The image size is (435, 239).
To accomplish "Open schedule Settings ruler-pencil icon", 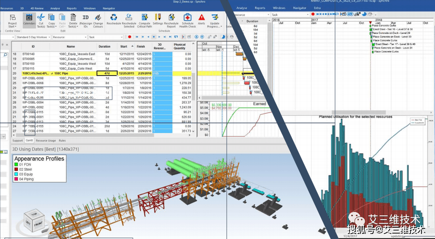I will coord(157,17).
